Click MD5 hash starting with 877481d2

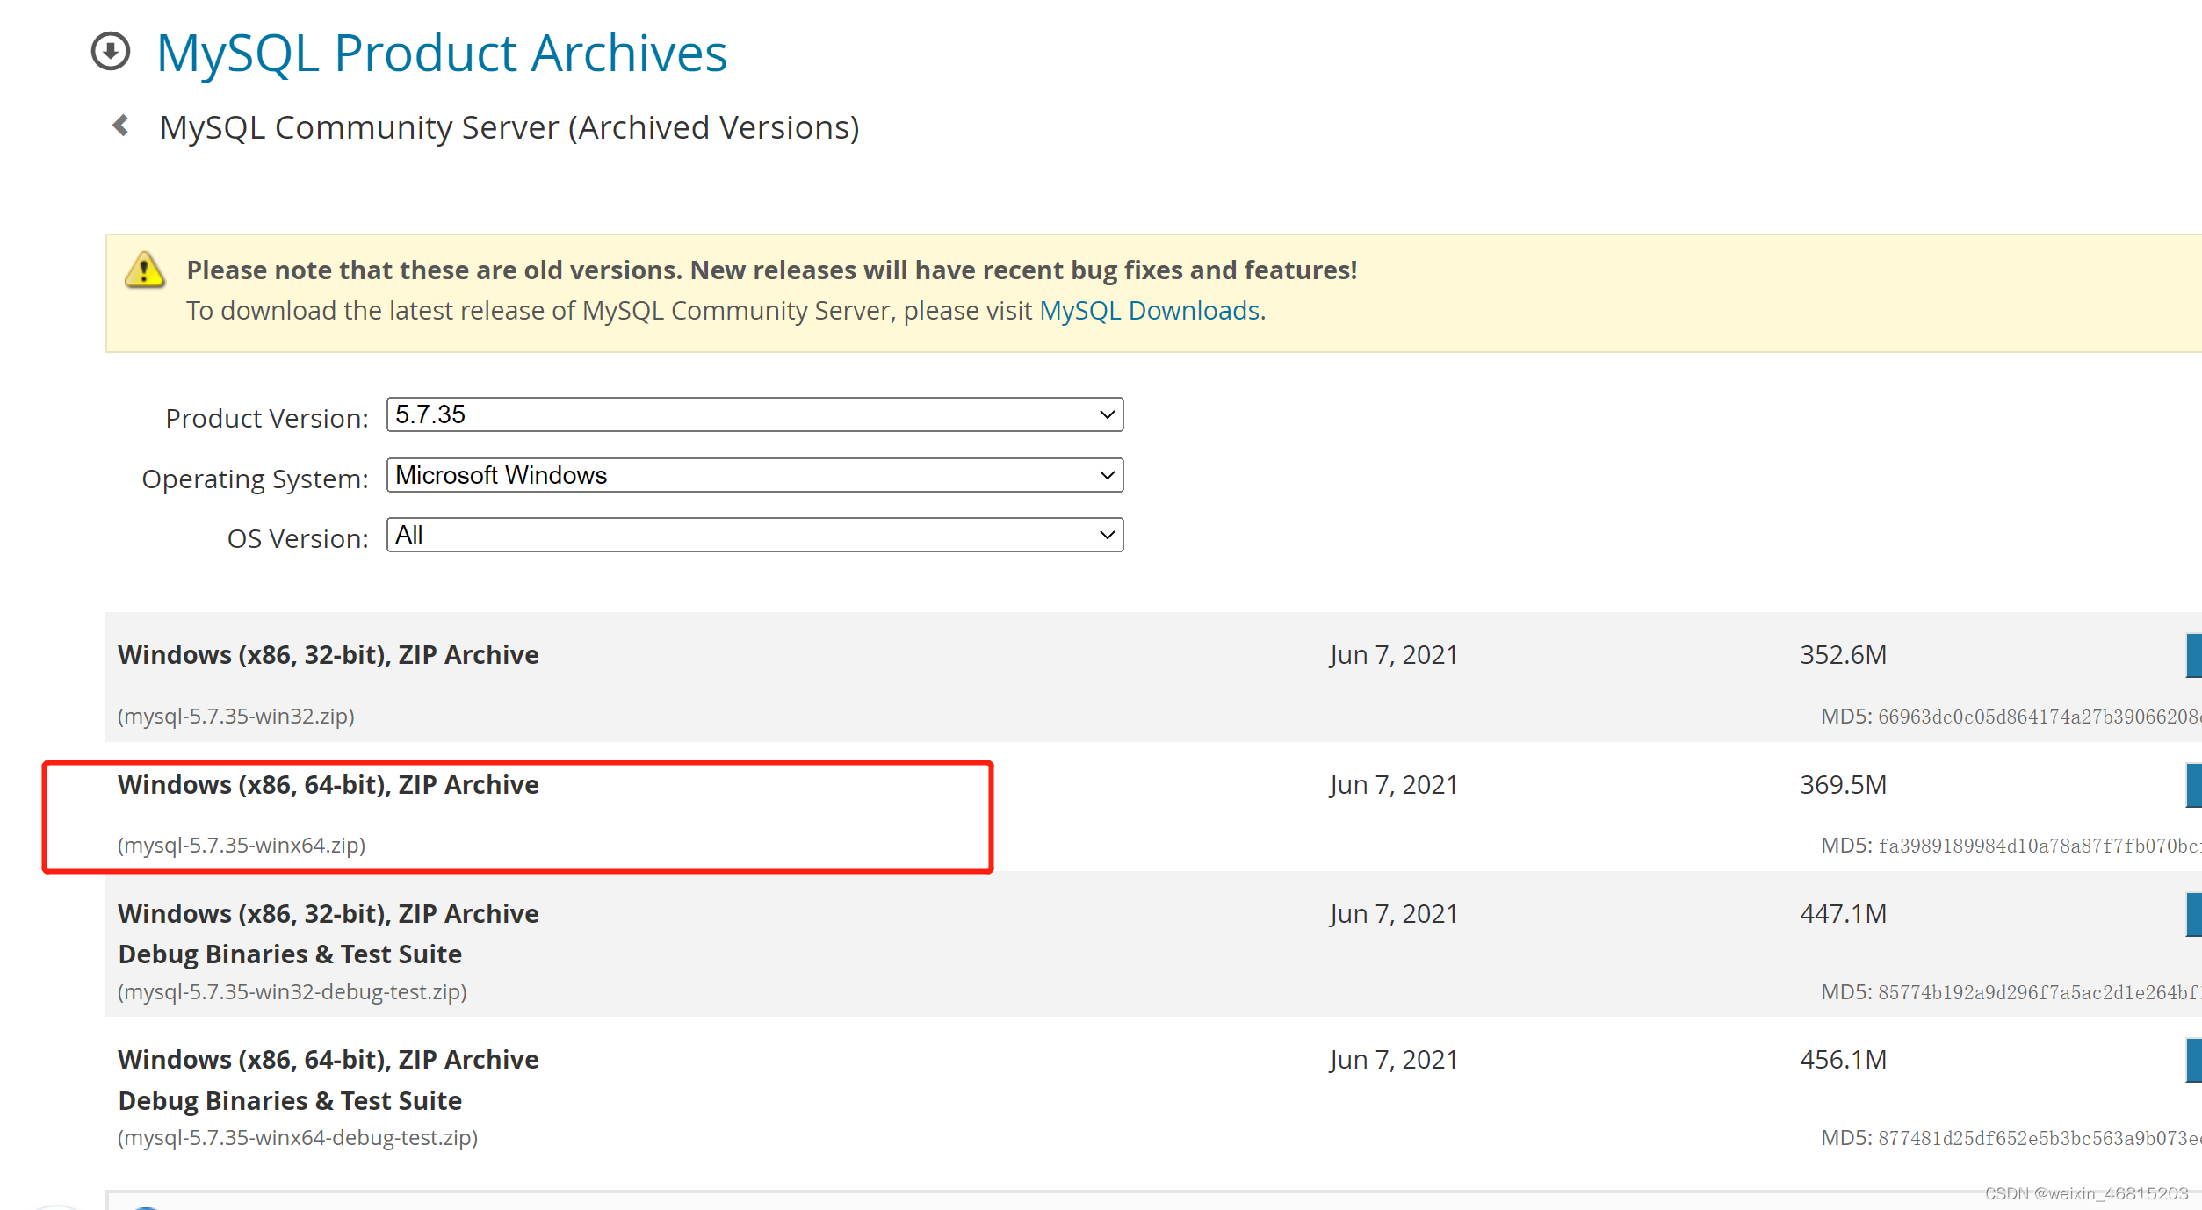pos(2039,1138)
